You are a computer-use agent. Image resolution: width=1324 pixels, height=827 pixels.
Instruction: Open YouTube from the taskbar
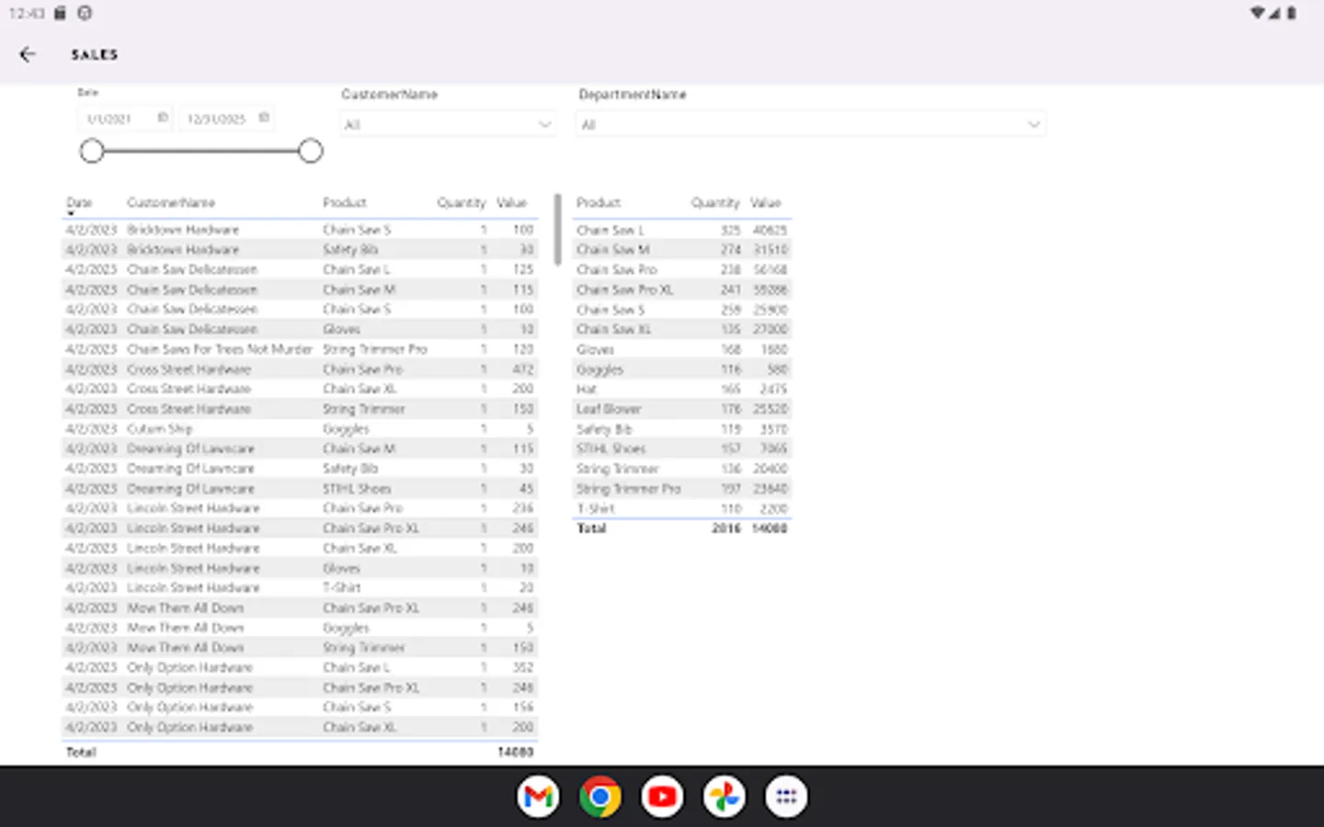click(662, 797)
